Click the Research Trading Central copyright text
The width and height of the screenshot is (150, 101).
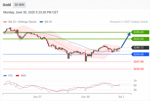pyautogui.click(x=129, y=22)
